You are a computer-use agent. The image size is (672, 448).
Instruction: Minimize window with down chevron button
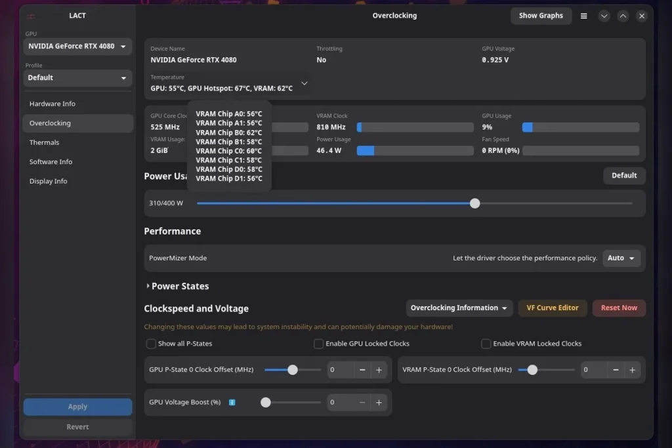click(x=604, y=16)
